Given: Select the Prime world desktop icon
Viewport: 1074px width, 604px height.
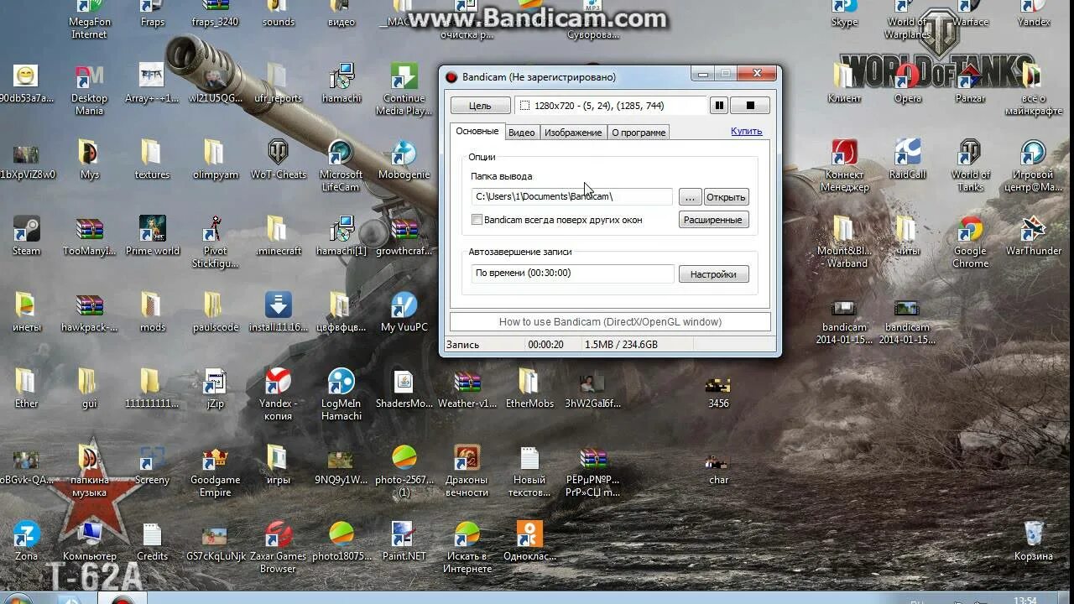Looking at the screenshot, I should [x=152, y=236].
